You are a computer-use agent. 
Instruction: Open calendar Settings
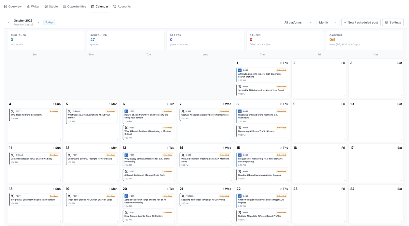pyautogui.click(x=393, y=23)
